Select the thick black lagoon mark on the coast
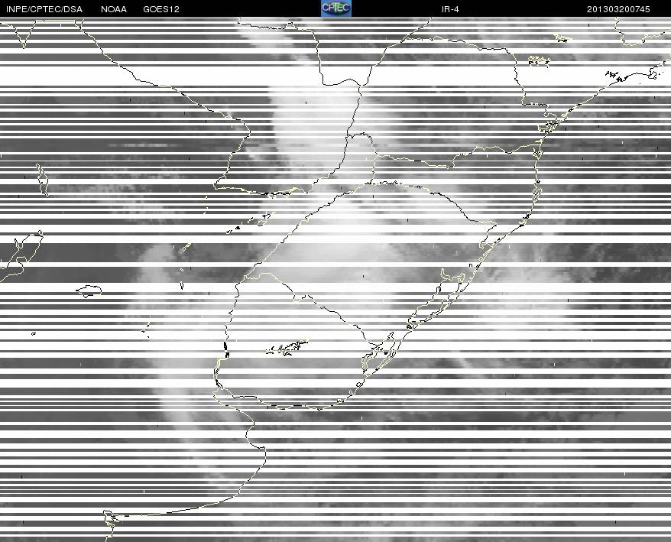Viewport: 671px width, 542px height. [x=226, y=349]
